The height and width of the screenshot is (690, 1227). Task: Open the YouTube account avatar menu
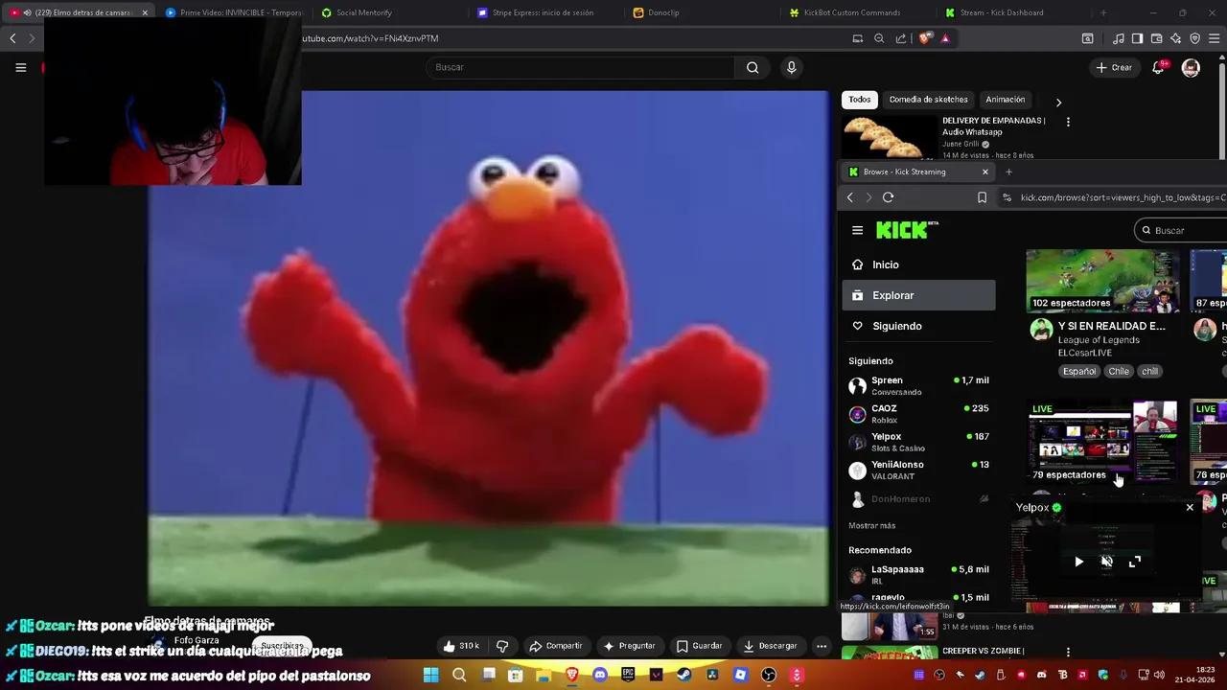tap(1191, 67)
